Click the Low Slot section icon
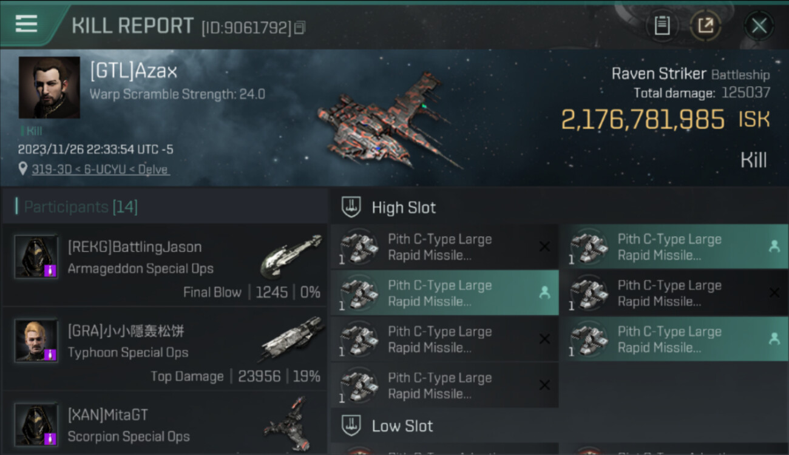 (x=352, y=425)
